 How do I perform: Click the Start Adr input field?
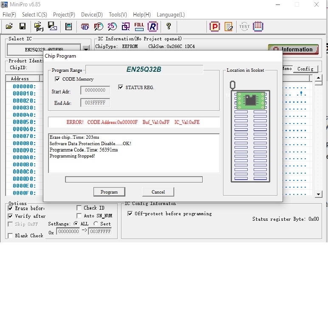click(x=95, y=90)
